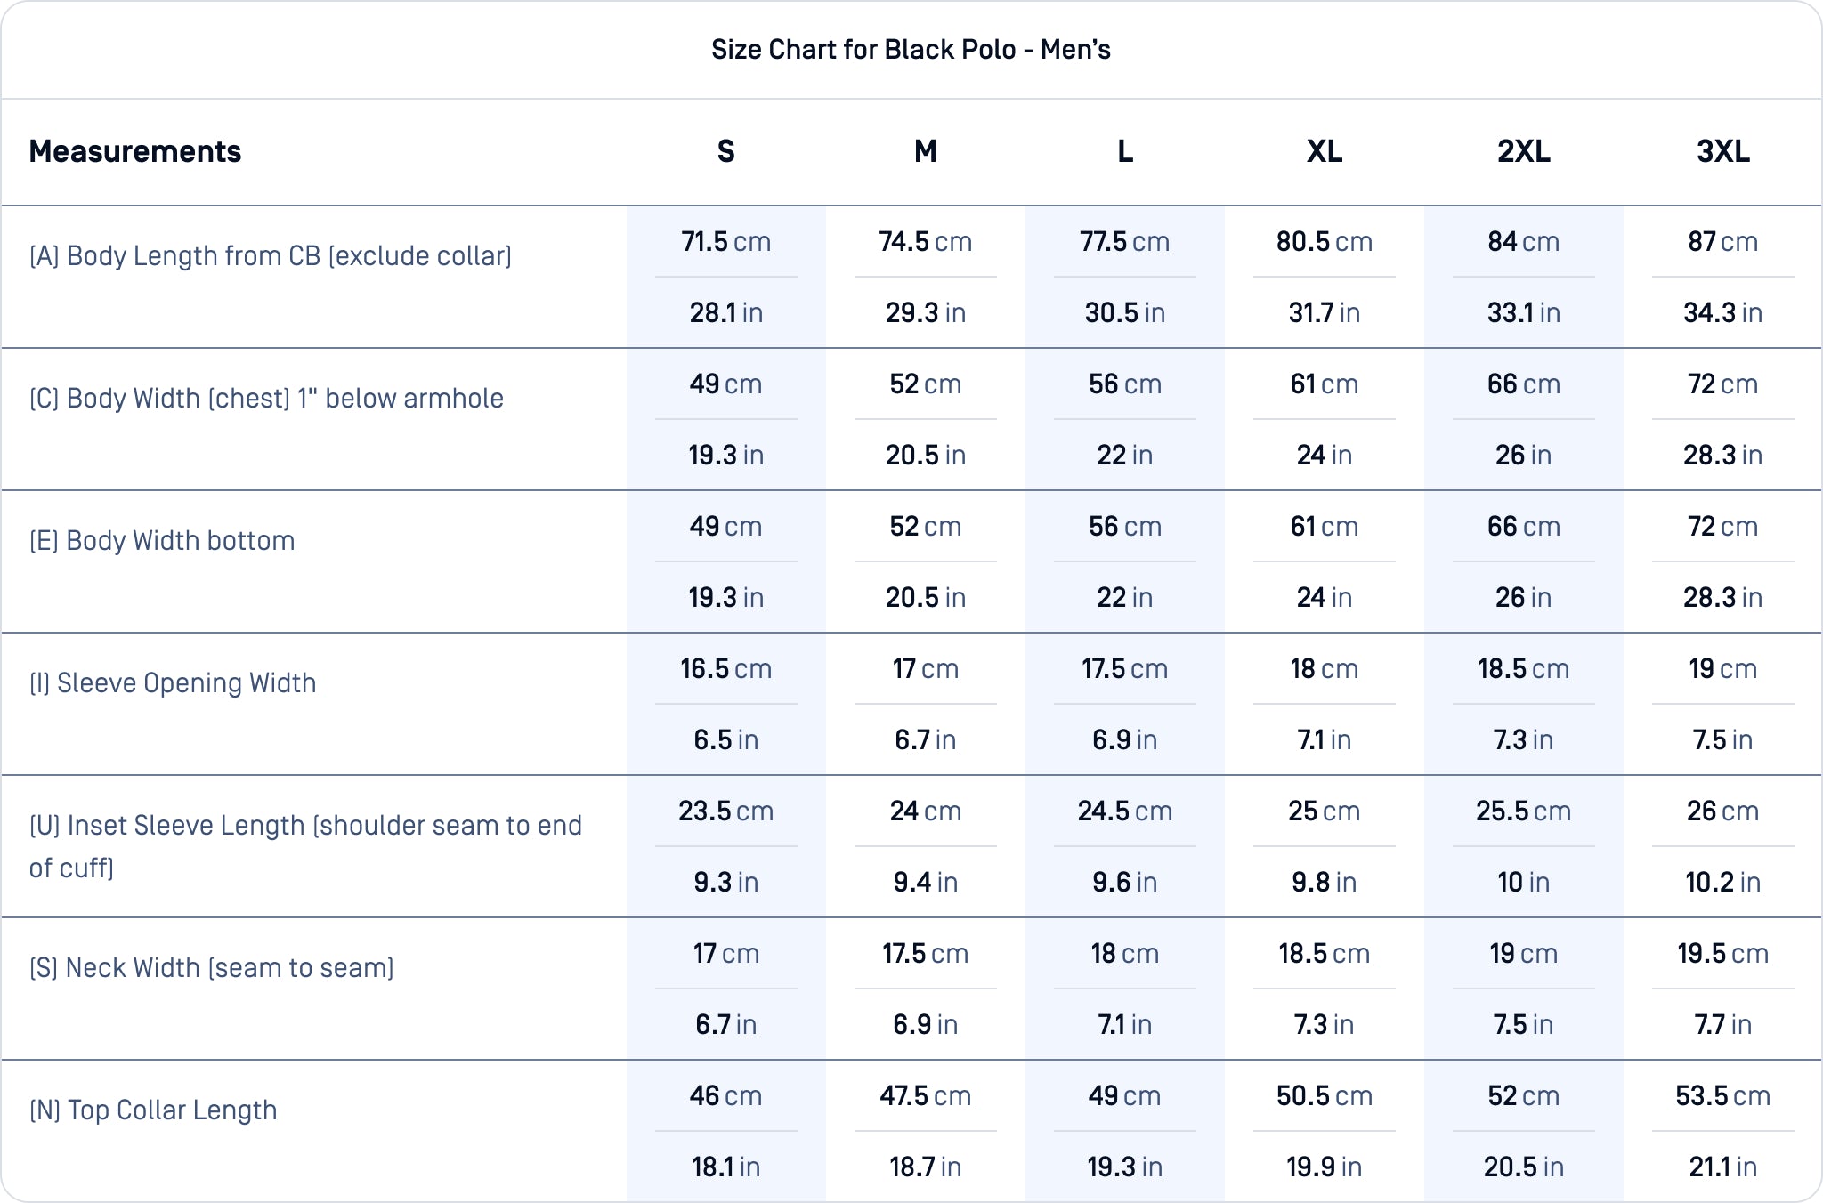
Task: Select the 10.2 in sleeve length value
Action: coord(1723,883)
